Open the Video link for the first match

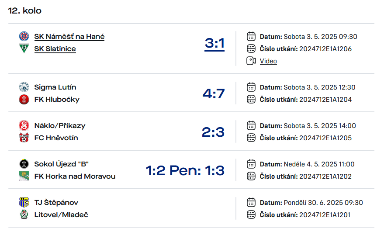click(268, 61)
